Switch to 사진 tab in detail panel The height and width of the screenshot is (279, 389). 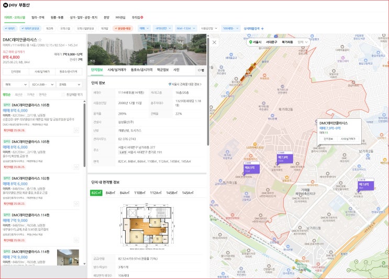(x=176, y=70)
